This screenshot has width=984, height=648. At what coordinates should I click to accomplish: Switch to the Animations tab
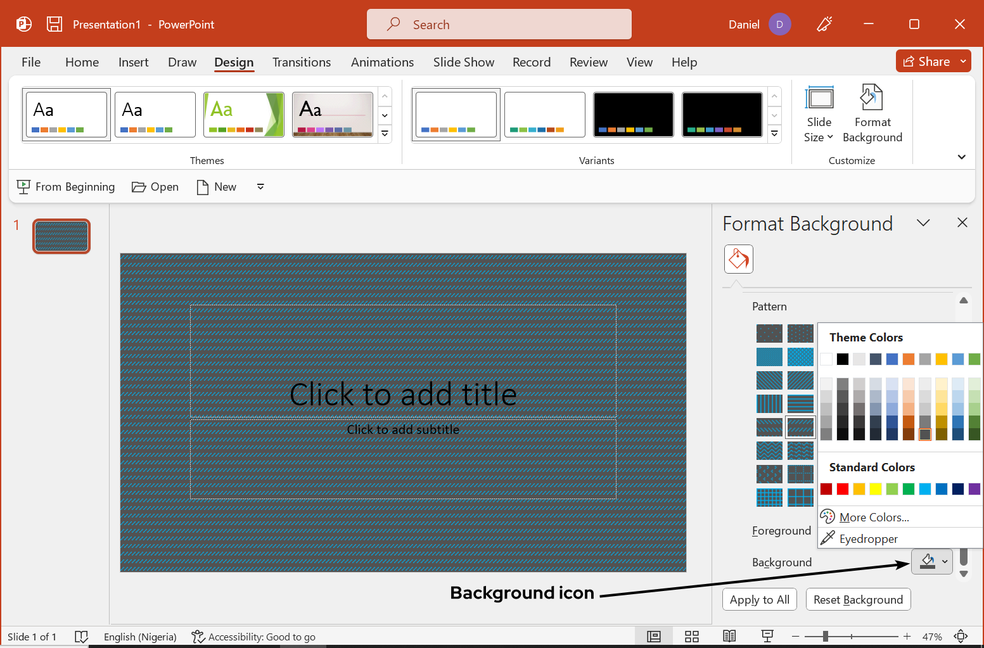point(382,62)
